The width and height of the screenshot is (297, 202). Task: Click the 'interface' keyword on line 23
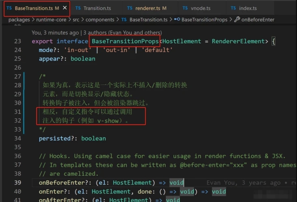click(x=72, y=41)
